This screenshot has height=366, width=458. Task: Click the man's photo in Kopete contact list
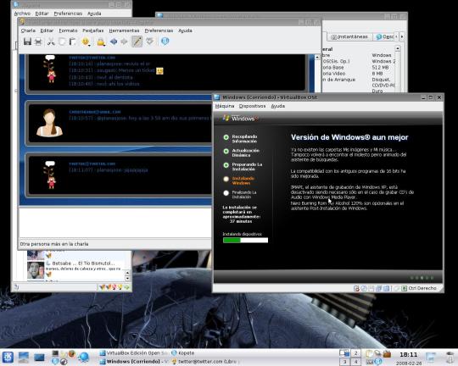pyautogui.click(x=36, y=269)
